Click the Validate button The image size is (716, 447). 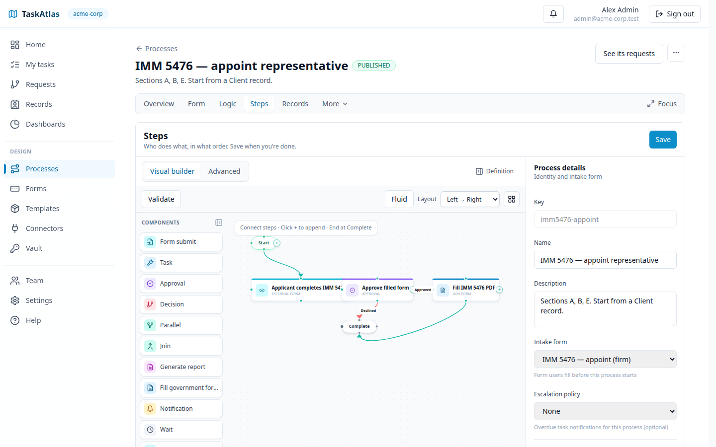pos(161,199)
